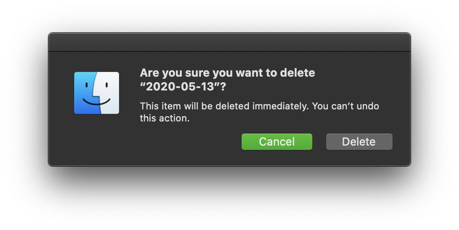This screenshot has height=230, width=459.
Task: Confirm with the Delete button
Action: (x=359, y=142)
